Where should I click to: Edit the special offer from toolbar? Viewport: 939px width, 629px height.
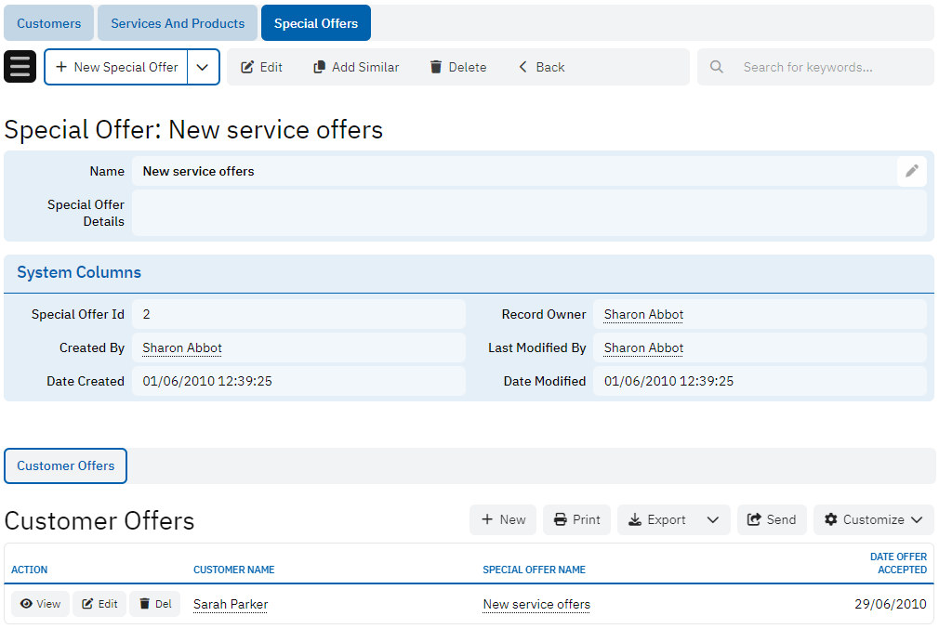(261, 67)
